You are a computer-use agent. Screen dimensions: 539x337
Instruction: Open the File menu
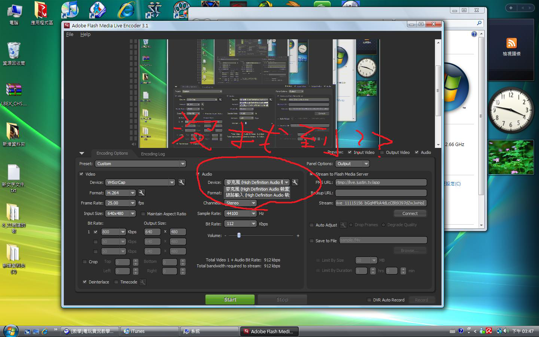70,34
